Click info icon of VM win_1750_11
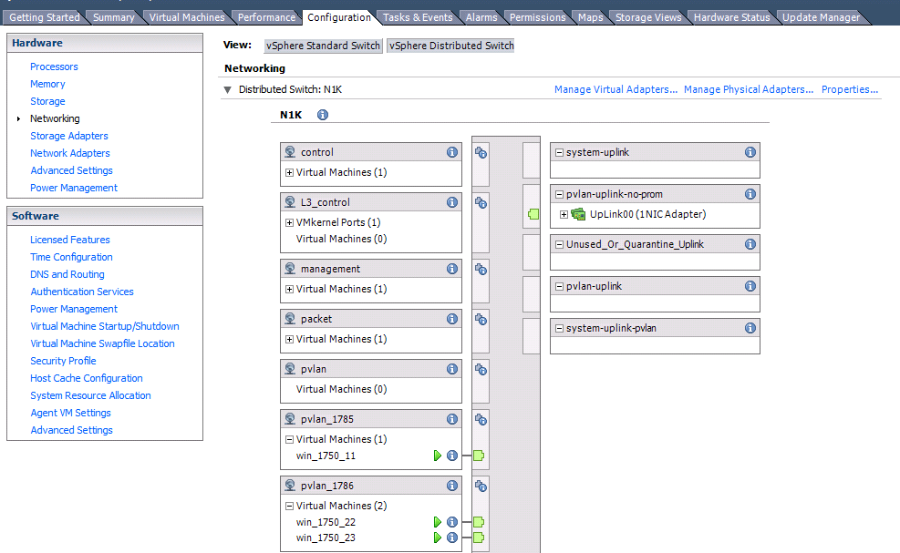The height and width of the screenshot is (553, 900). (452, 456)
